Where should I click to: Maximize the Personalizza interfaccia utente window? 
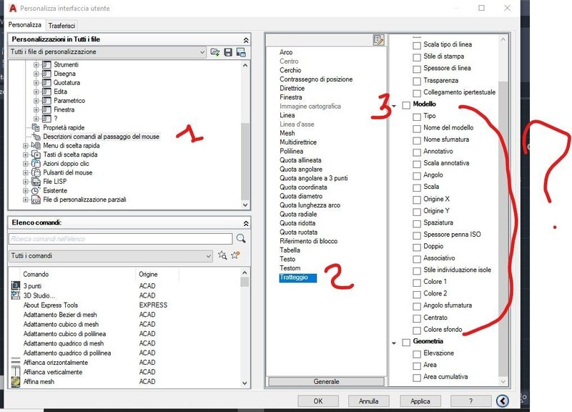(x=481, y=8)
